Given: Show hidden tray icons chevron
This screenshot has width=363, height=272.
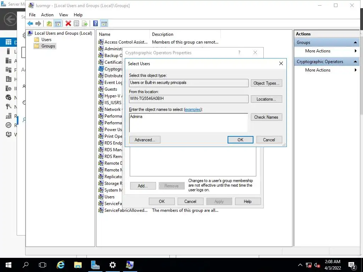Looking at the screenshot, I should coord(300,265).
